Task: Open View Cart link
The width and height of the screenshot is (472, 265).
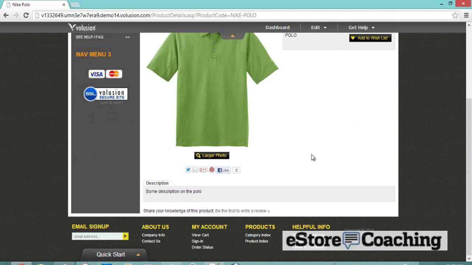Action: click(x=200, y=235)
